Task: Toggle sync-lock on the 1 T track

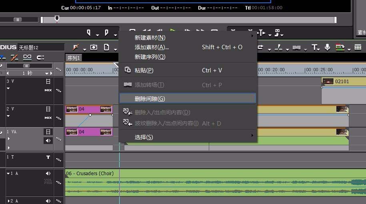Action: [58, 160]
